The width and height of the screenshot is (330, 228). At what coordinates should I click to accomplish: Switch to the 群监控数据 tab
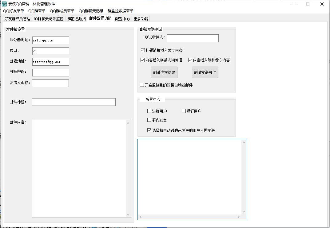76,19
